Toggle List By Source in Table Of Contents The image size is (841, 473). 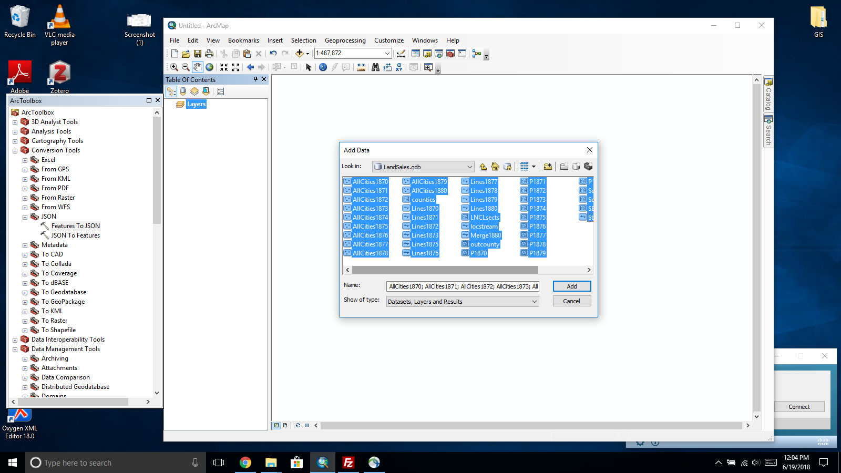coord(183,91)
